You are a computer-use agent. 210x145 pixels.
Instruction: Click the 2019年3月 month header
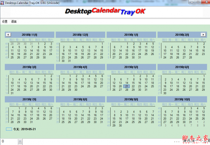(29, 67)
